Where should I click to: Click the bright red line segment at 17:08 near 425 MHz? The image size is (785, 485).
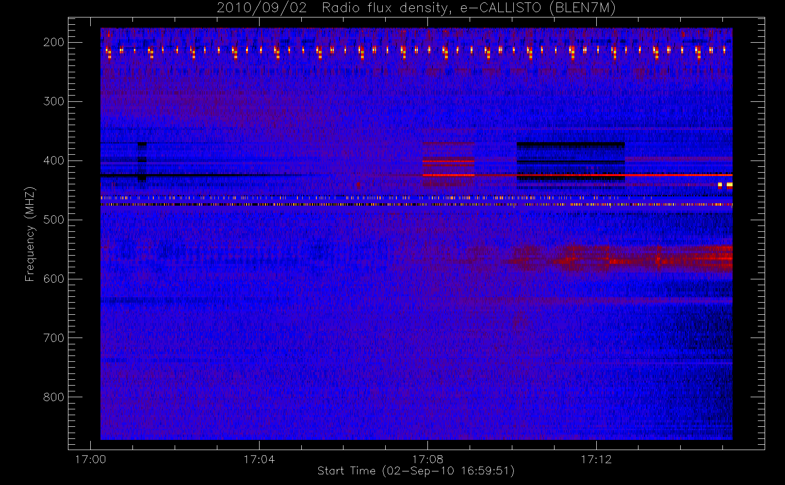(448, 175)
